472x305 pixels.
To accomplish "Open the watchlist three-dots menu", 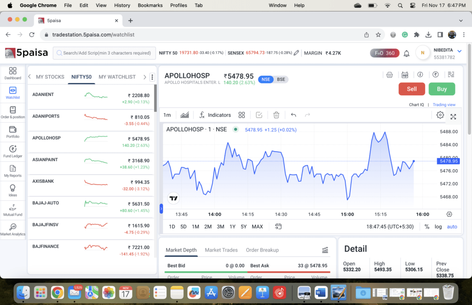I will pyautogui.click(x=152, y=77).
